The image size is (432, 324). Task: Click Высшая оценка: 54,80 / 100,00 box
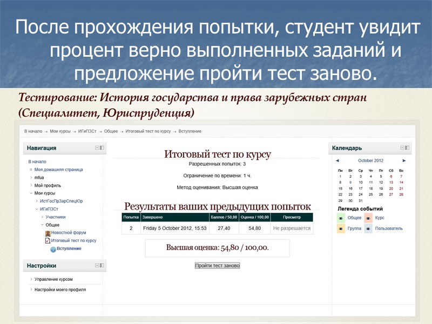tap(218, 248)
